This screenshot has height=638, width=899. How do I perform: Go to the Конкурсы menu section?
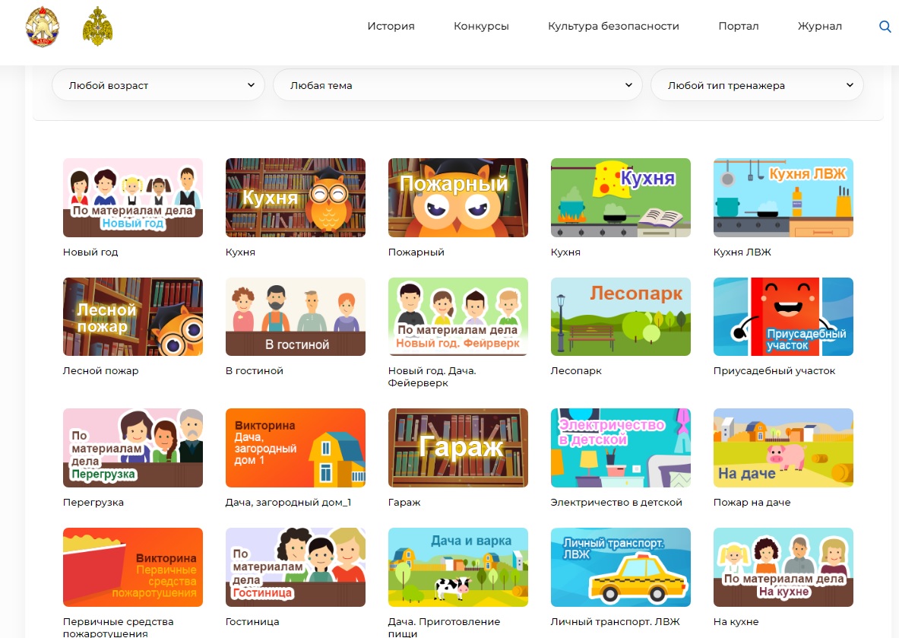[481, 26]
